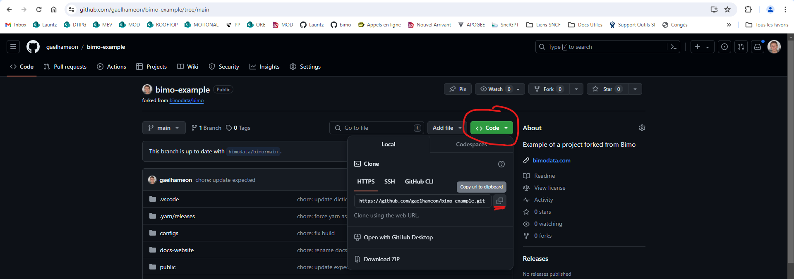Image resolution: width=794 pixels, height=279 pixels.
Task: Go to GitHub home via Octocat logo
Action: click(33, 47)
